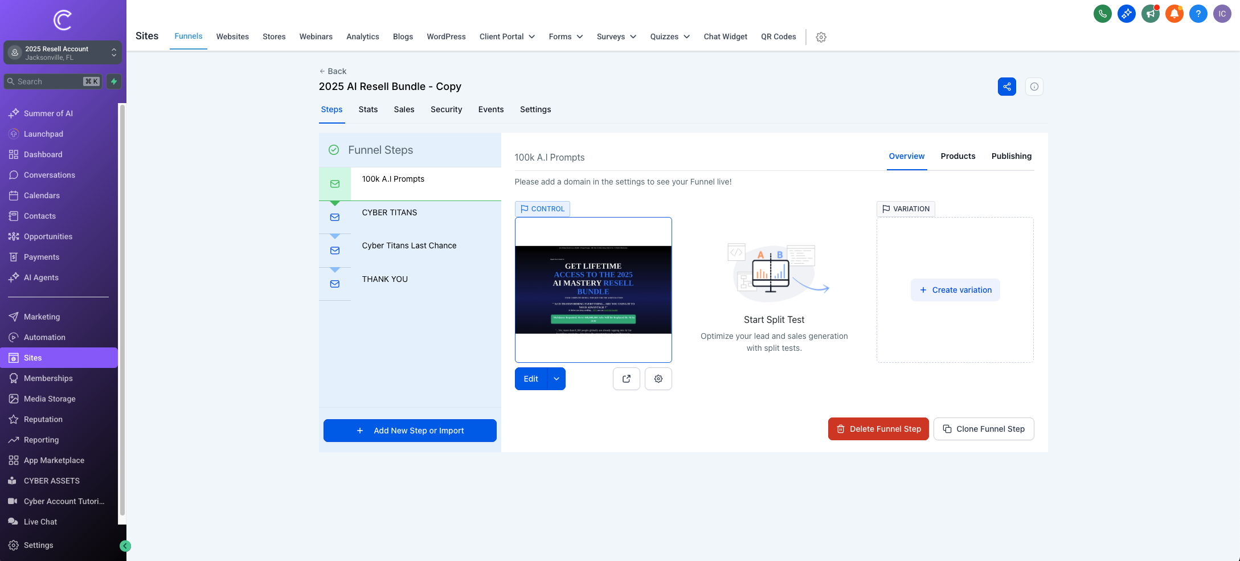This screenshot has height=561, width=1240.
Task: Collapse the left sidebar with green arrow
Action: coord(125,546)
